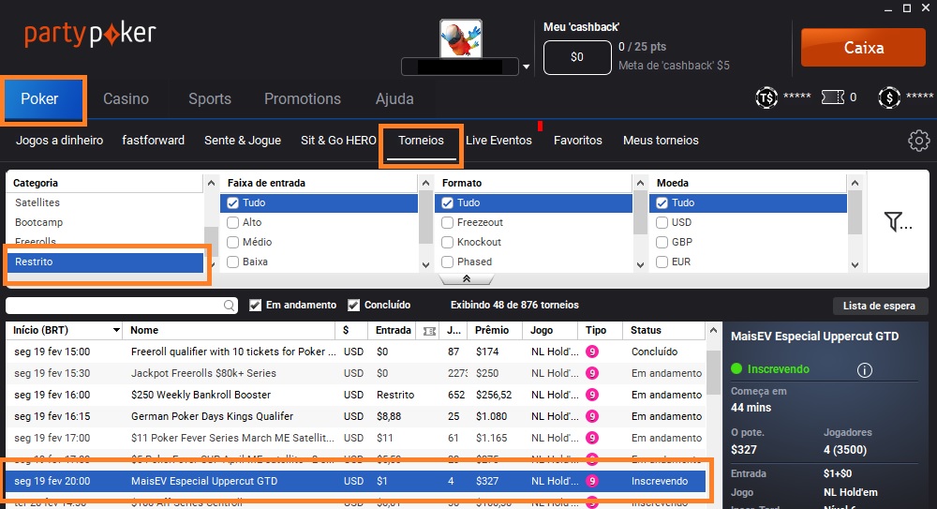
Task: Toggle Tudo under Moeda
Action: click(662, 202)
